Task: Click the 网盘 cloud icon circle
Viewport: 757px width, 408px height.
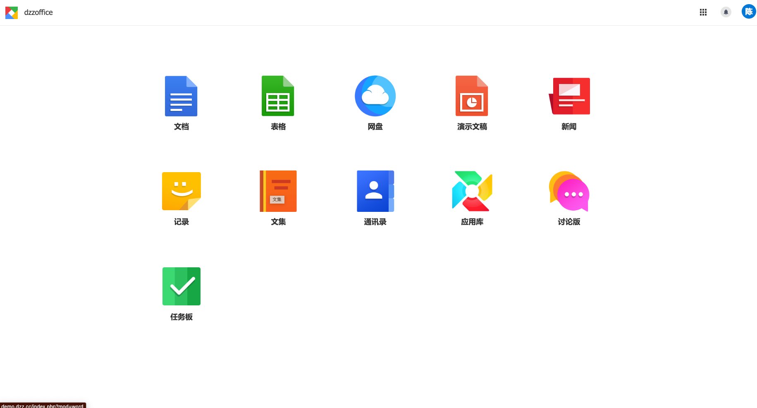Action: (375, 96)
